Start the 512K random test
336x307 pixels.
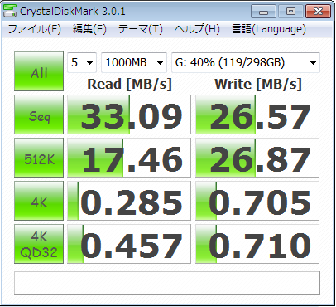pos(39,158)
